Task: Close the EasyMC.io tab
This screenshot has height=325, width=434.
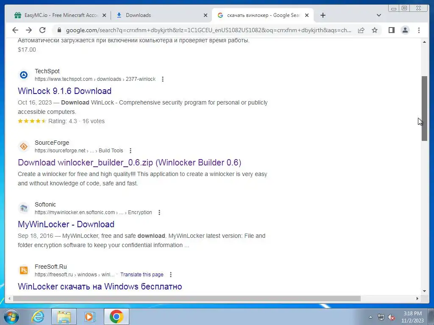Action: point(104,15)
